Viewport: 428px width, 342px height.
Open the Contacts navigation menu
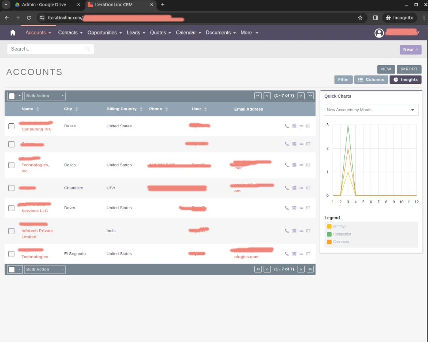click(x=70, y=33)
